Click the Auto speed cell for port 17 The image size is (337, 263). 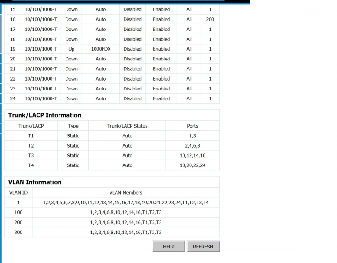click(x=101, y=29)
